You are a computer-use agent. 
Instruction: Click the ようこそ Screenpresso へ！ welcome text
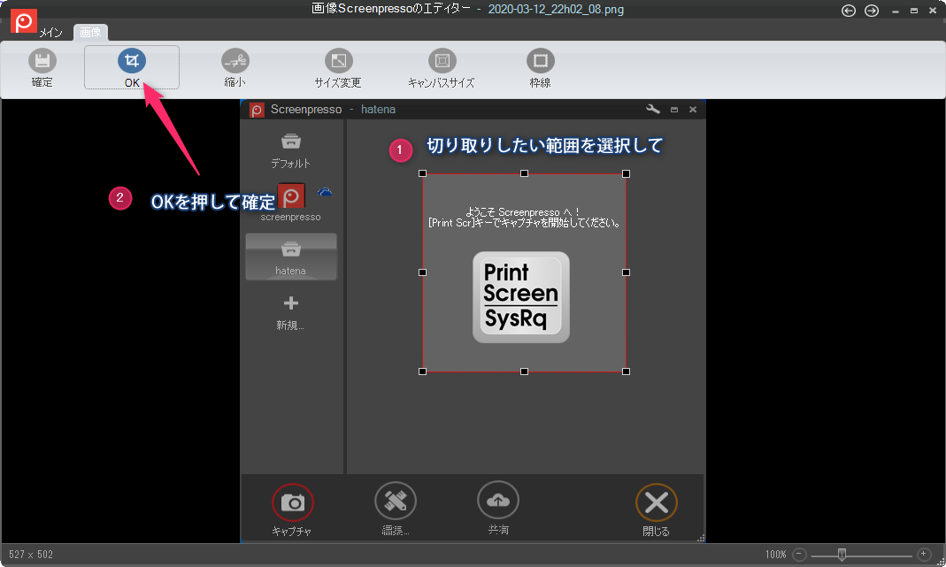coord(522,211)
